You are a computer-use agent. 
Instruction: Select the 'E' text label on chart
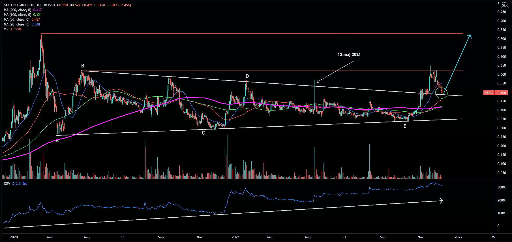click(405, 126)
